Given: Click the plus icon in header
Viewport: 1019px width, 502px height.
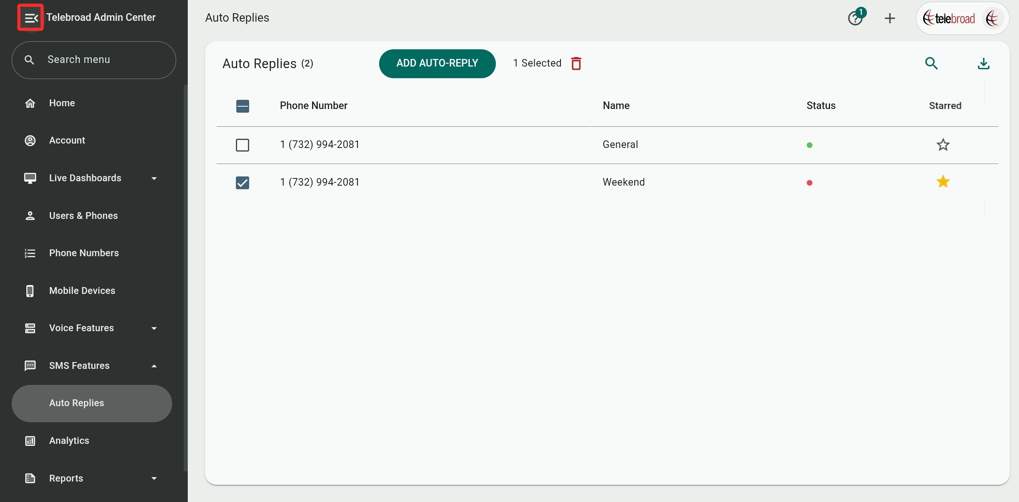Looking at the screenshot, I should click(889, 18).
